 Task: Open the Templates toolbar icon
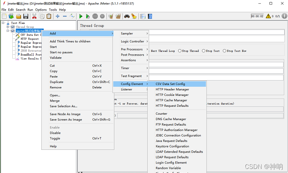point(11,16)
